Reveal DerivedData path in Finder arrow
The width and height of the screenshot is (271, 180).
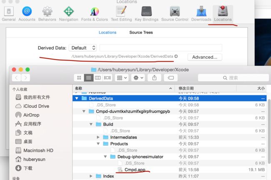(x=176, y=56)
